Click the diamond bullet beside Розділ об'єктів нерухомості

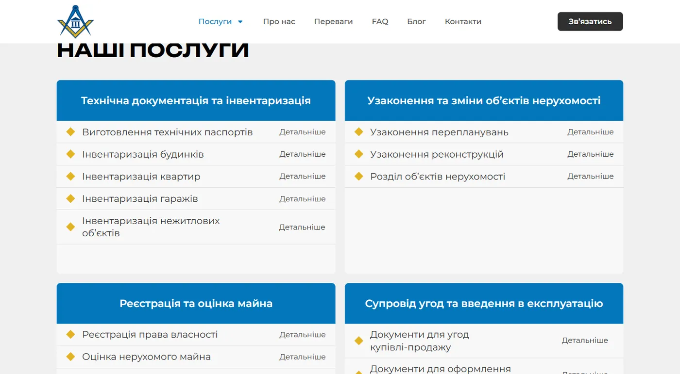(359, 177)
